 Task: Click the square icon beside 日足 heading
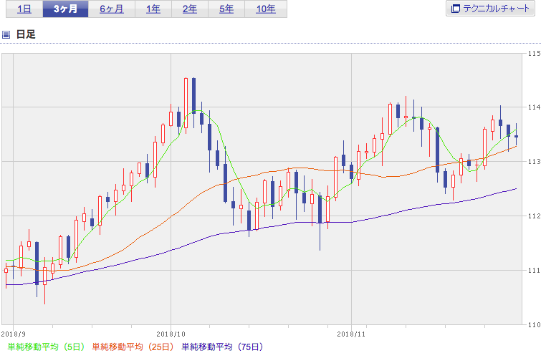tap(6, 34)
